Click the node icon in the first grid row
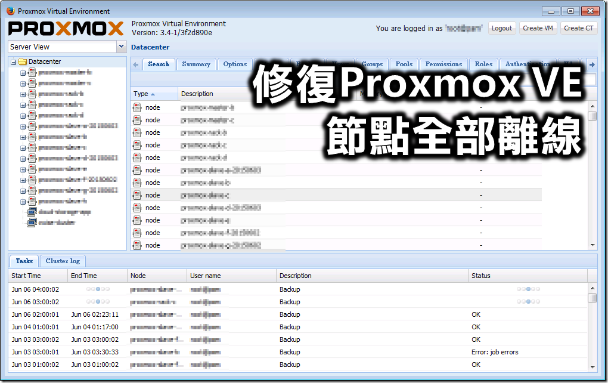 (137, 107)
